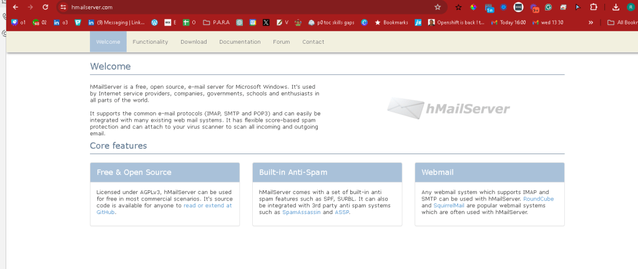Open the green sheets O bookmark
This screenshot has height=269, width=638.
point(189,22)
